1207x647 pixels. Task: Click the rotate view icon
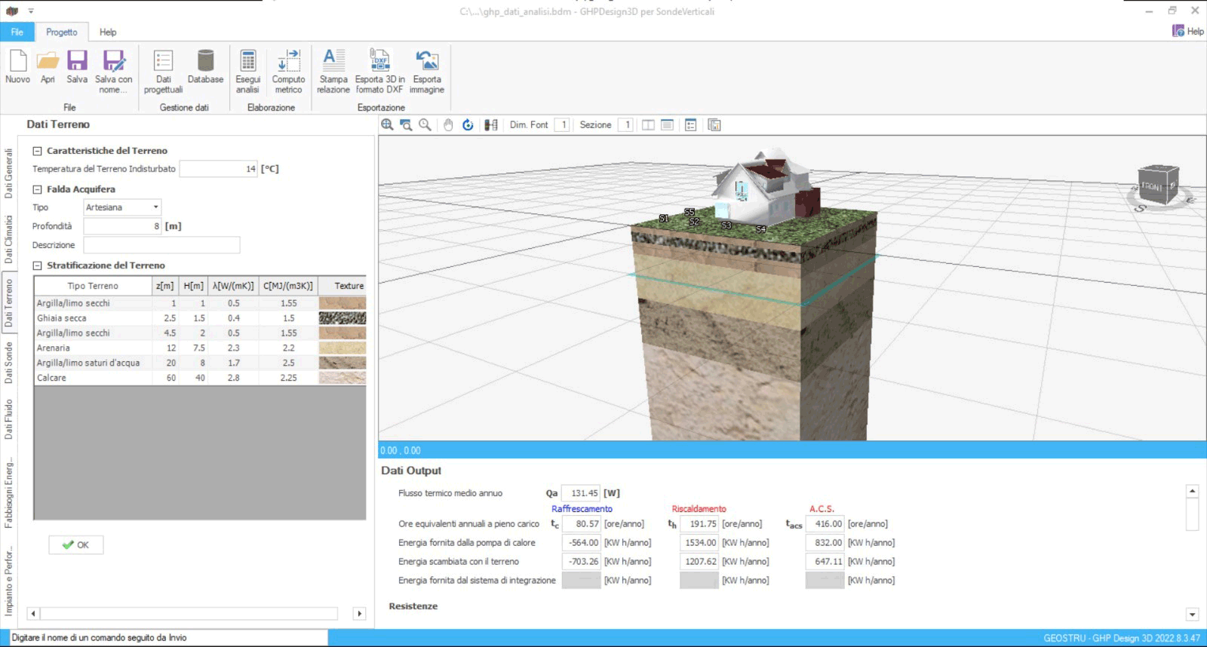(x=468, y=125)
